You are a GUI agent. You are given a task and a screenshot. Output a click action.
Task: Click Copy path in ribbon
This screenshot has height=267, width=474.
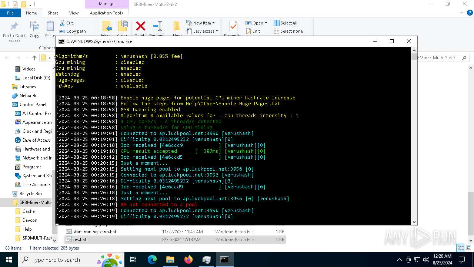click(73, 31)
